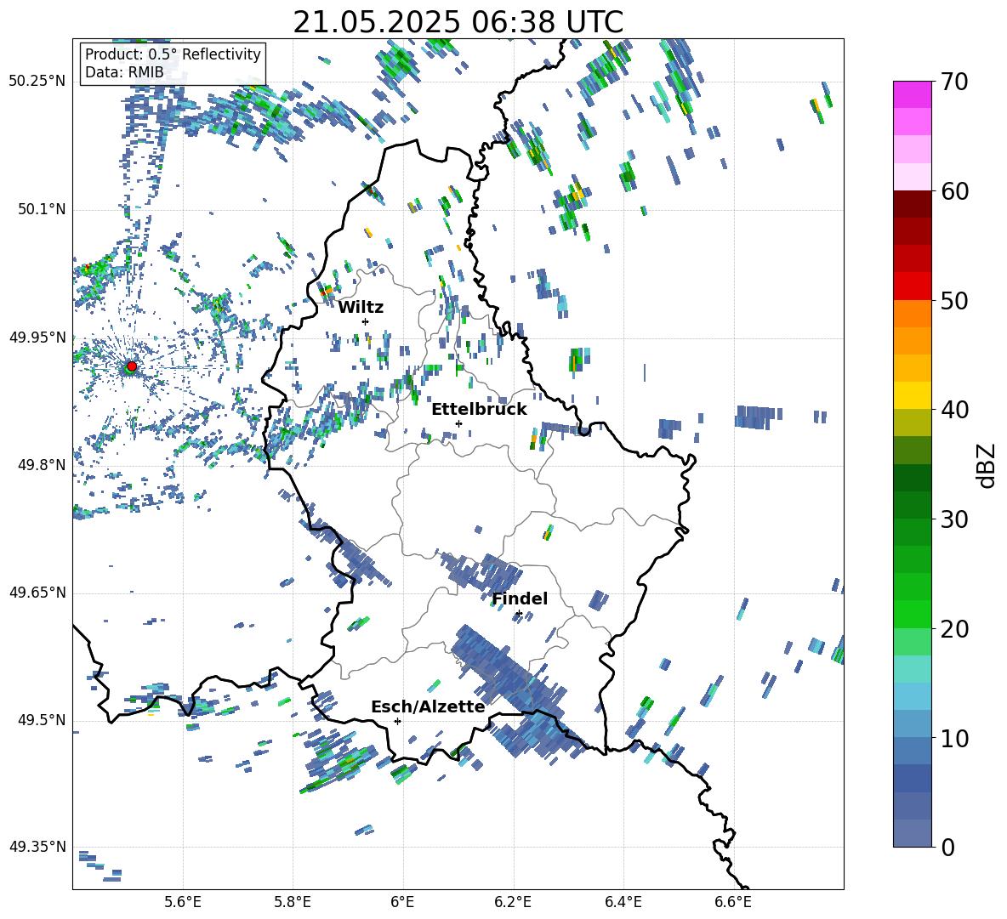The image size is (1007, 919).
Task: Click the Wiltz station cross marker
Action: coord(366,321)
